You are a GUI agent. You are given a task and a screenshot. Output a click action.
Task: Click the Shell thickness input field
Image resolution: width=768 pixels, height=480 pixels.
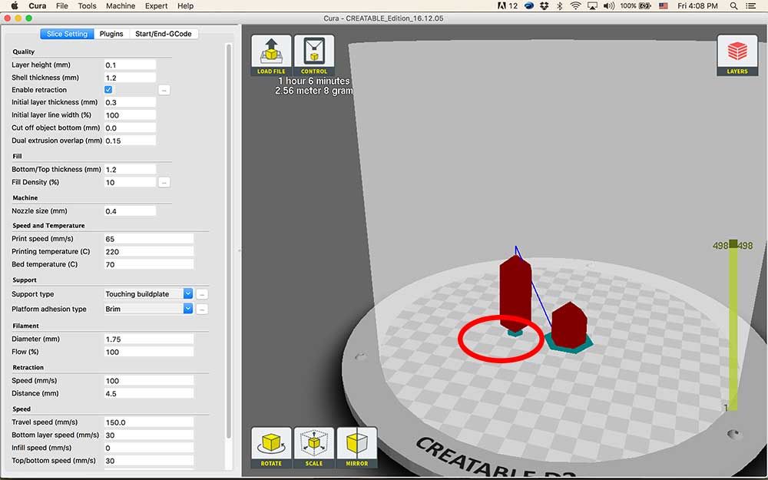[130, 78]
